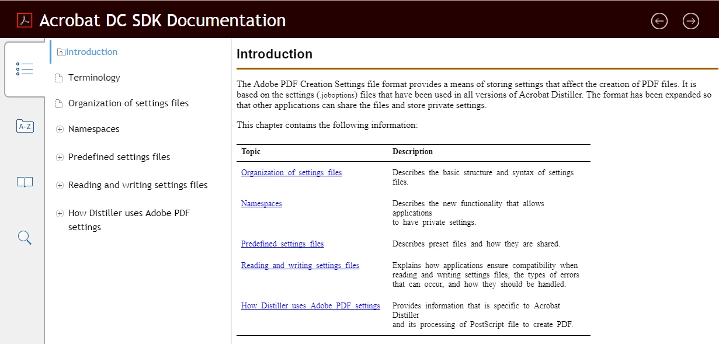The height and width of the screenshot is (344, 719).
Task: Open How Distiller uses Adobe PDF settings link
Action: 311,306
